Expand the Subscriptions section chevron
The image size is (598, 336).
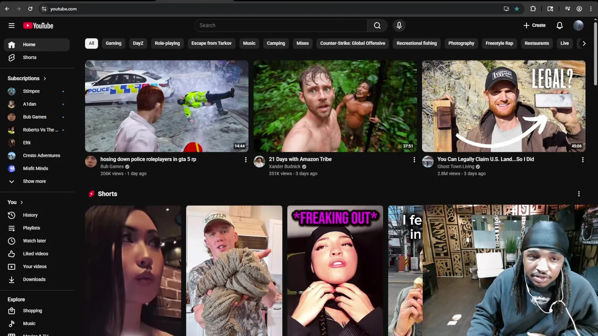tap(45, 78)
